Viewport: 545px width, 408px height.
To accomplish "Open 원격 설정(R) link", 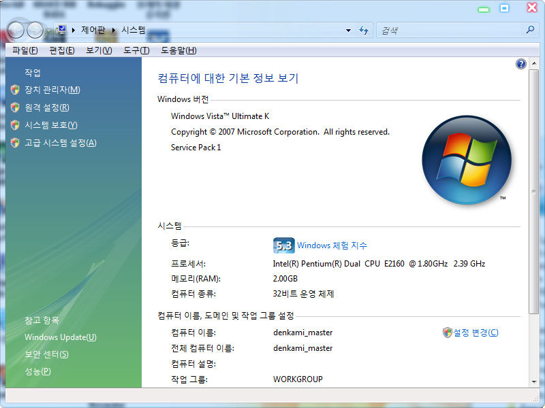I will point(47,107).
